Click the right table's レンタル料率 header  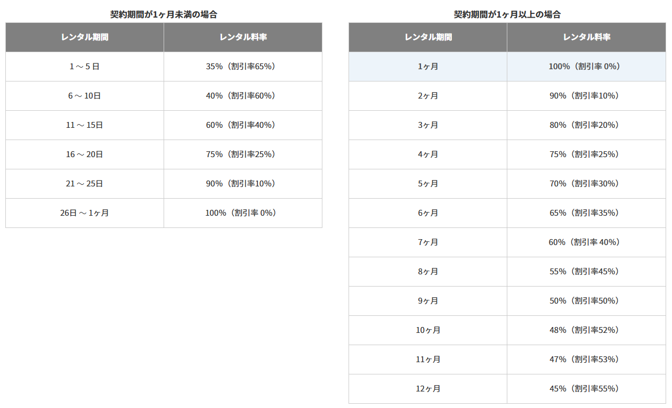click(x=586, y=37)
